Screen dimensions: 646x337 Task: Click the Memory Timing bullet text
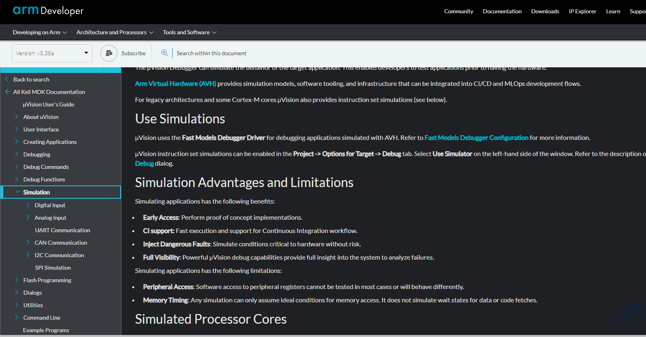click(340, 300)
